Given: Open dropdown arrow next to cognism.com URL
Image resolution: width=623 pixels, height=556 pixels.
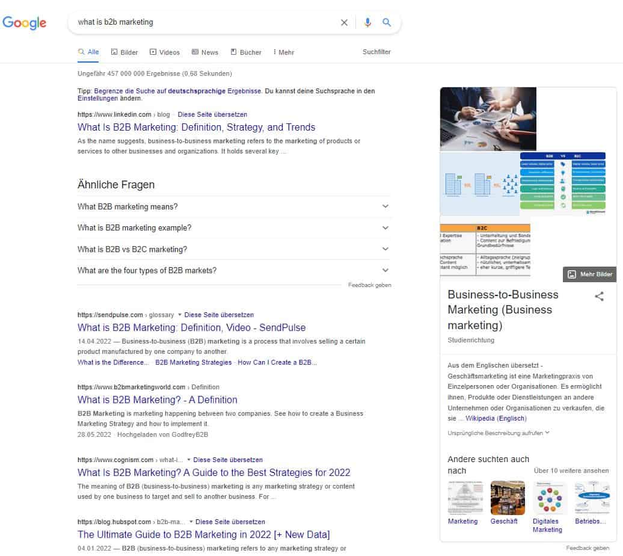Looking at the screenshot, I should pos(189,460).
